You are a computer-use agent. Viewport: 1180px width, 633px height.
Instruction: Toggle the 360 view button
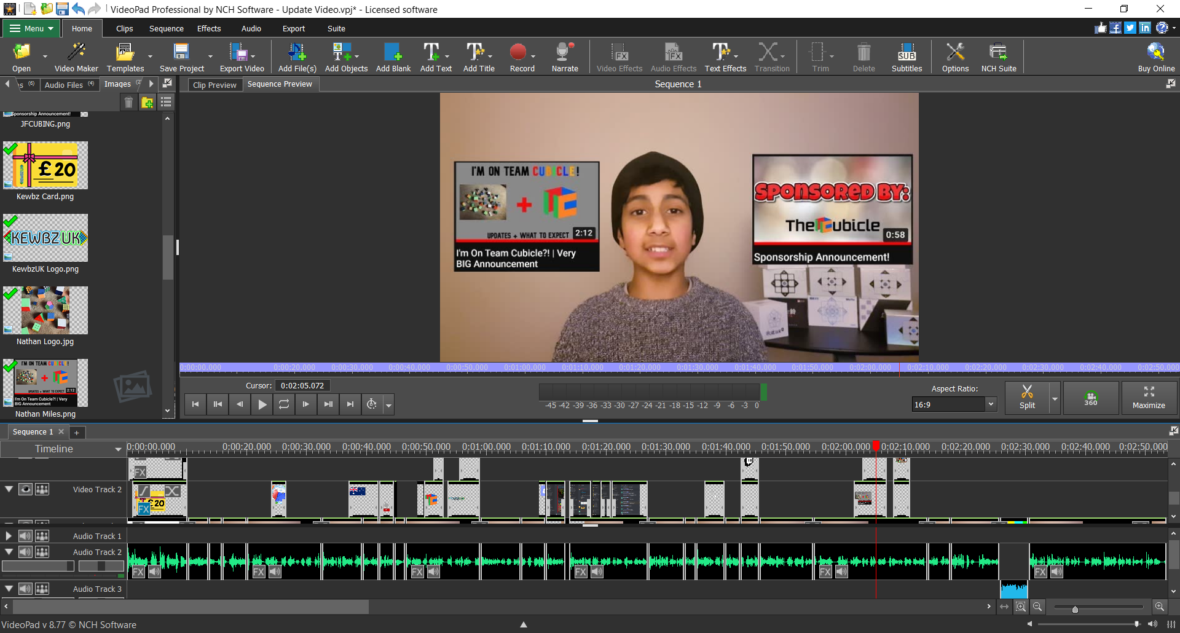click(x=1091, y=398)
